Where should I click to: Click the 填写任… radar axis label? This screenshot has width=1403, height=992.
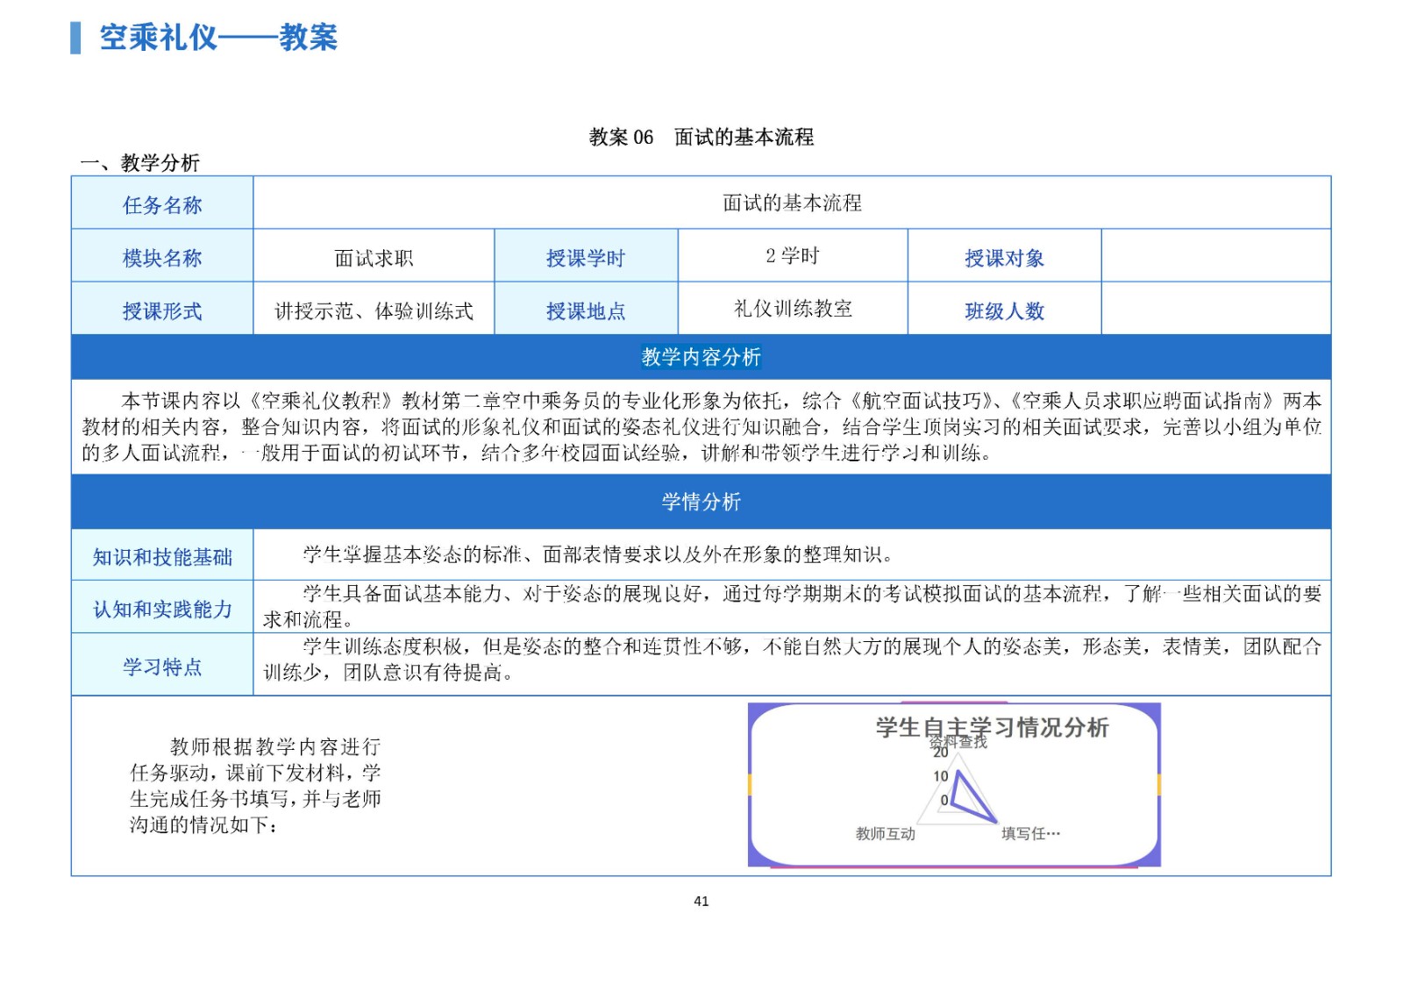[x=1030, y=833]
